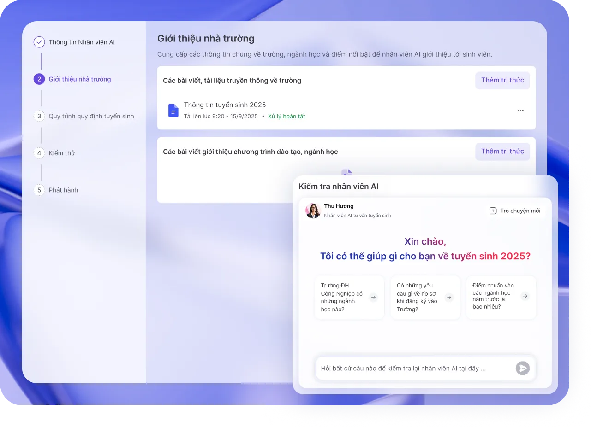This screenshot has height=427, width=591.
Task: Click the send message arrow icon
Action: tap(522, 368)
